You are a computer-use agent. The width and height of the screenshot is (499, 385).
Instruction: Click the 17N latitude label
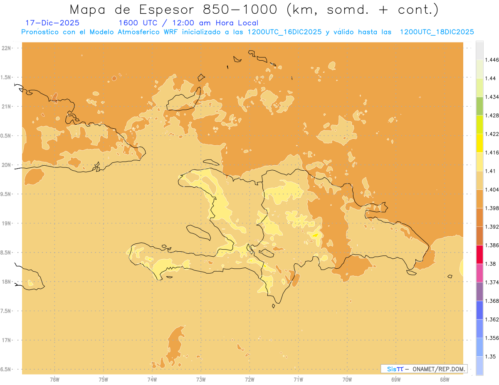[x=6, y=340]
